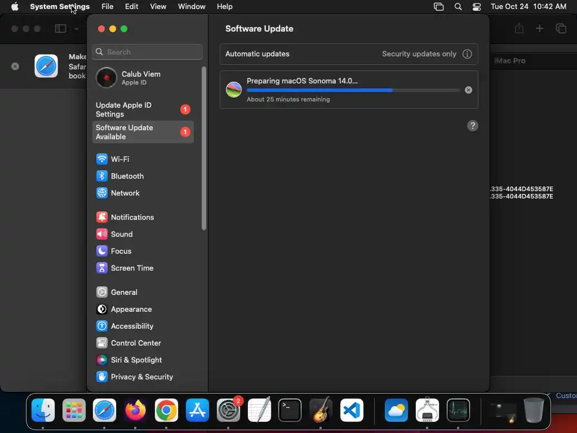Launch GarageBand from the Dock
This screenshot has height=433, width=577.
tap(321, 410)
